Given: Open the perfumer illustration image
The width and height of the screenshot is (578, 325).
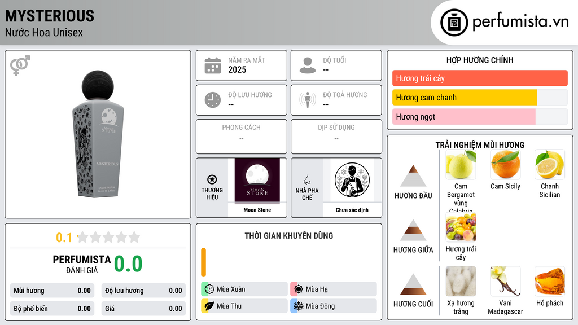Looking at the screenshot, I should click(x=352, y=180).
